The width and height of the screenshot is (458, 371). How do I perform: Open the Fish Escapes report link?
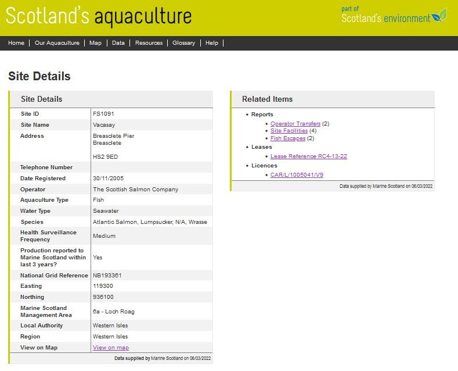coord(288,138)
